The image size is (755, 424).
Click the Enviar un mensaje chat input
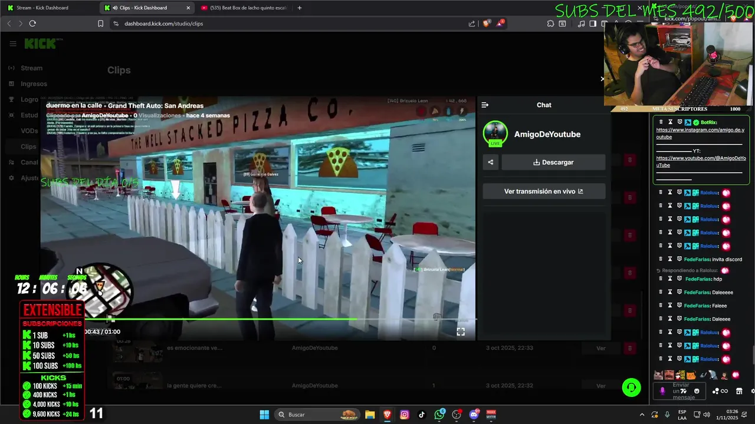coord(679,391)
